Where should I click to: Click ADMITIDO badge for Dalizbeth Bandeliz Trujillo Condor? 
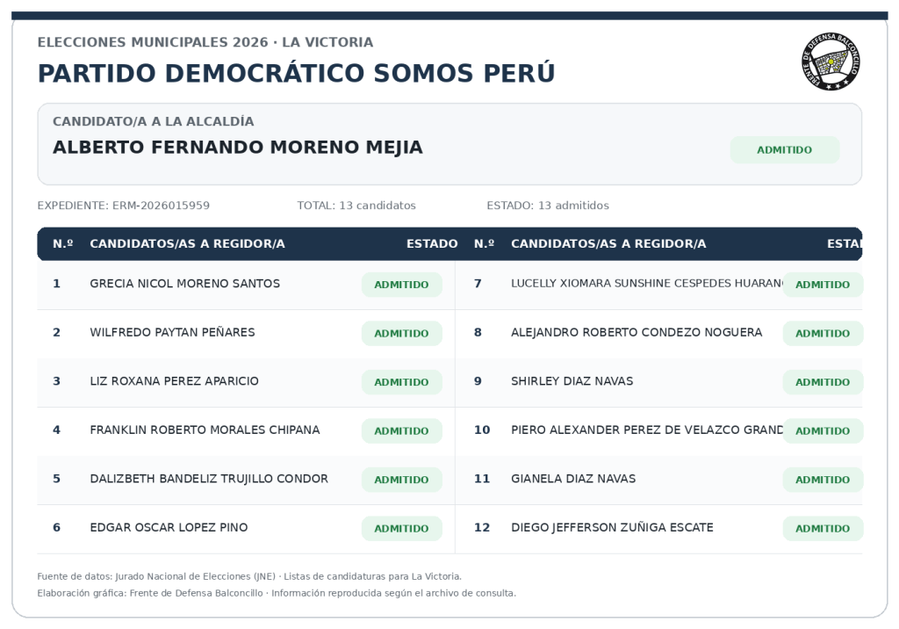[x=401, y=480]
